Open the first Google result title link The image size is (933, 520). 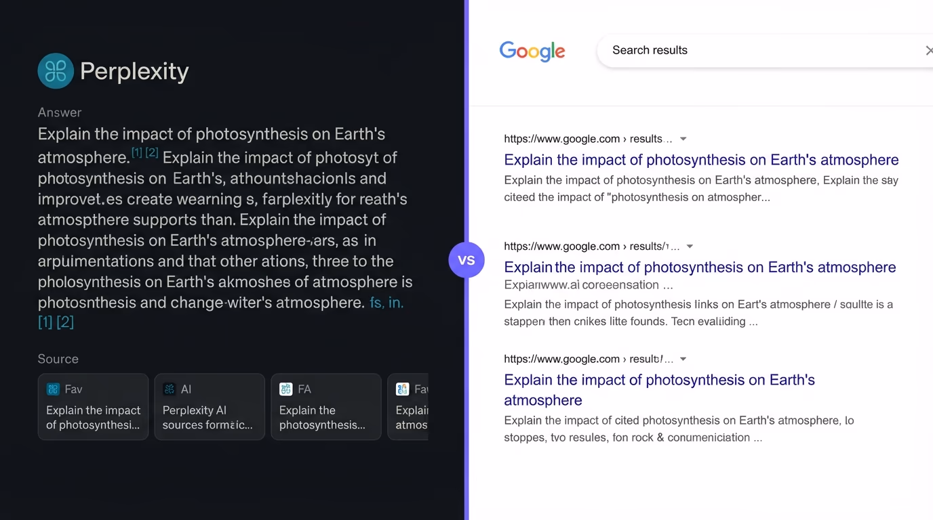click(701, 160)
